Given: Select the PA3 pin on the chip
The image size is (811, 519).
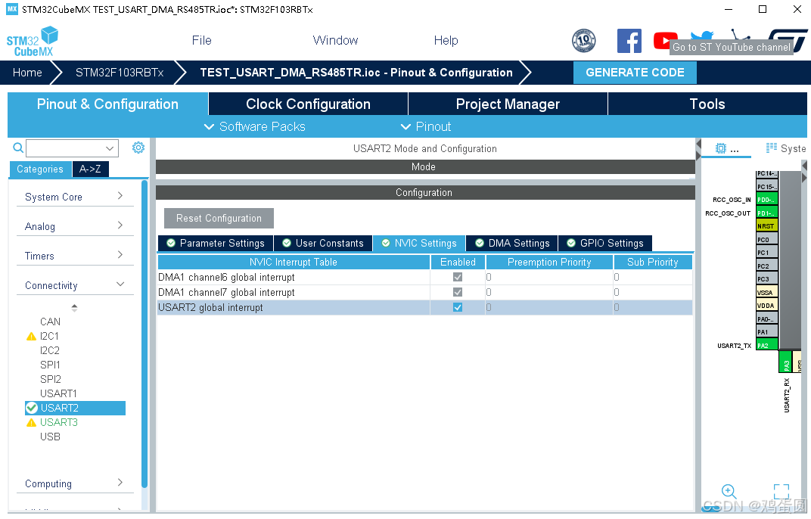Looking at the screenshot, I should coord(785,362).
